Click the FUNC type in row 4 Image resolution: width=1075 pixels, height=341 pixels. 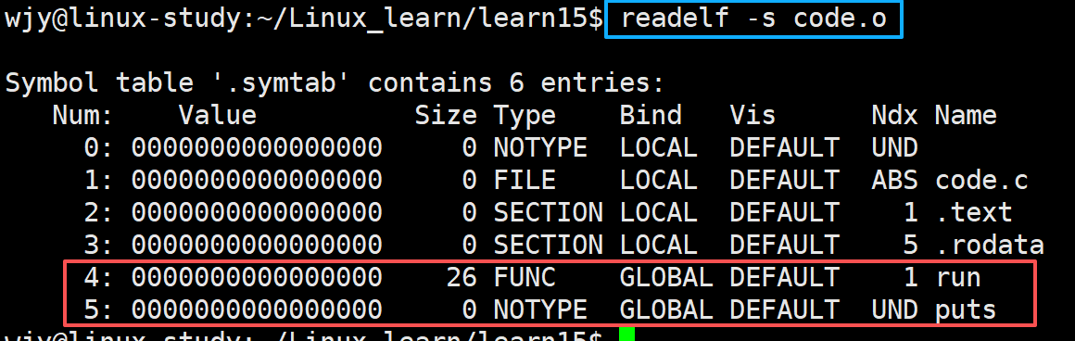[525, 277]
